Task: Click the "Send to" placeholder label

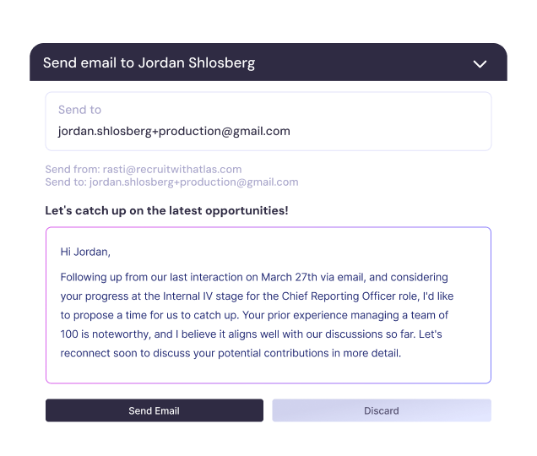Action: coord(79,110)
